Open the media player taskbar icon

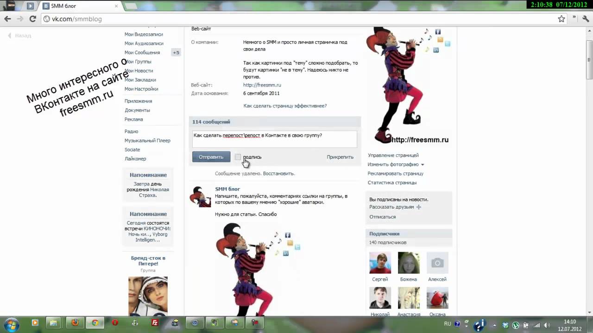[x=35, y=323]
